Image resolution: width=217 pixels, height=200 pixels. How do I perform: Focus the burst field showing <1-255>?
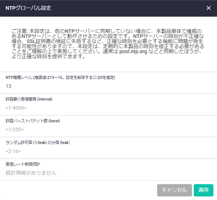point(108,129)
